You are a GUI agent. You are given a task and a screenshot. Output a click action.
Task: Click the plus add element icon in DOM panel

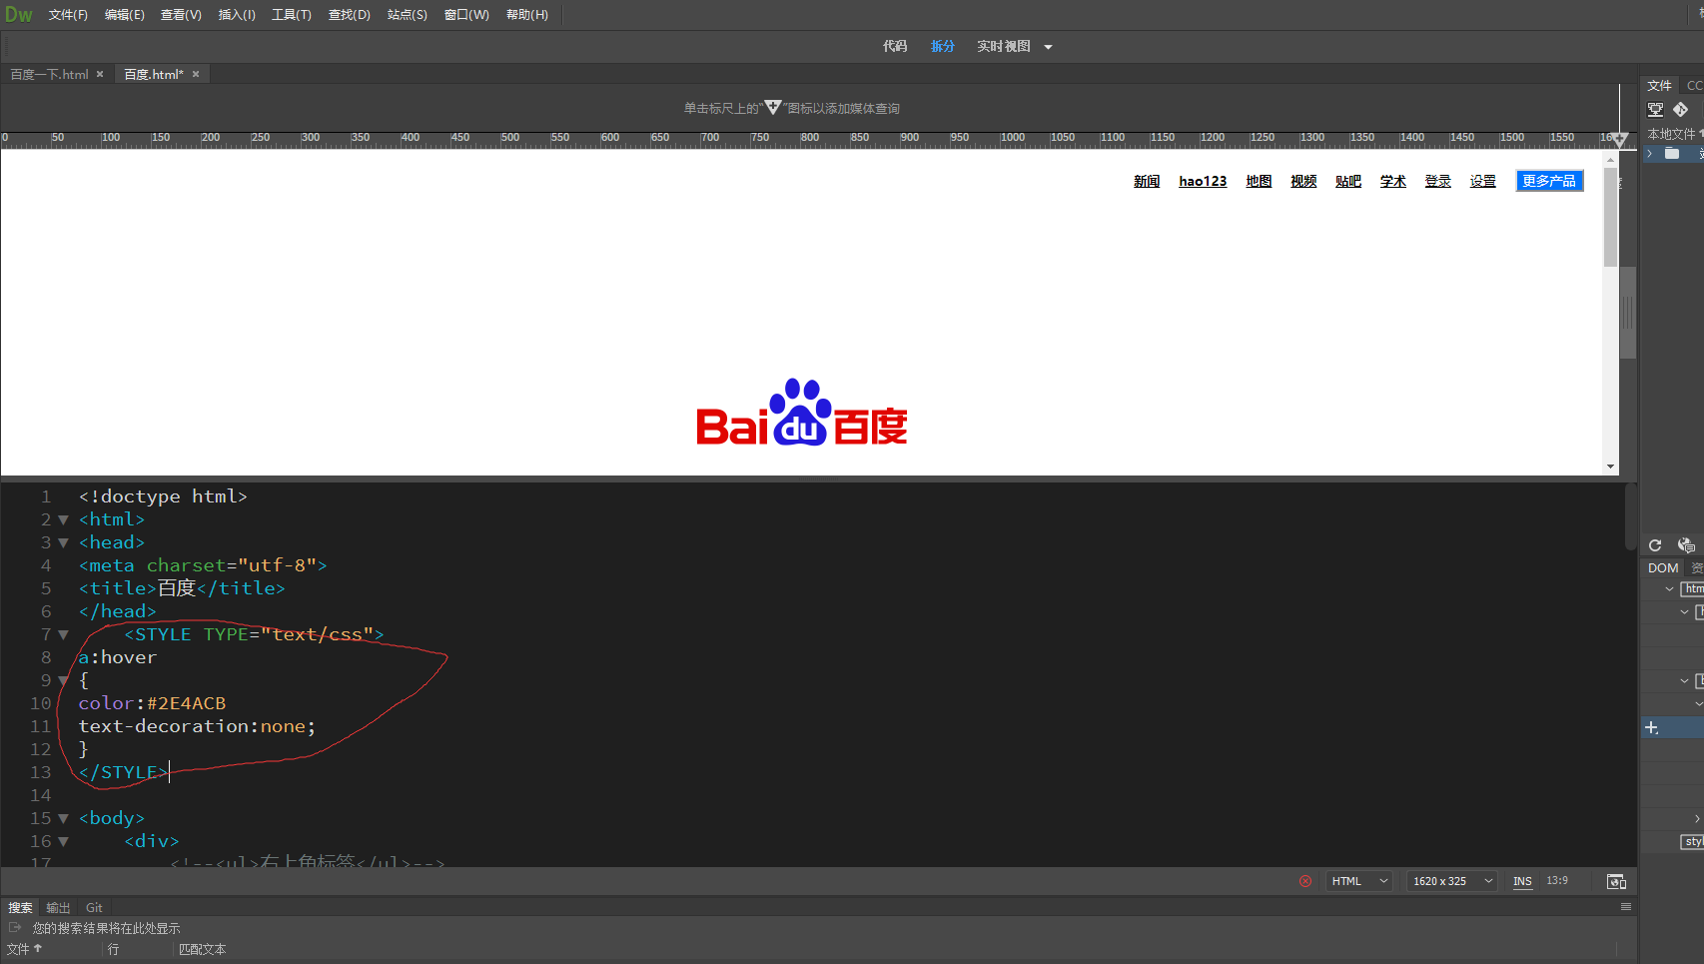pyautogui.click(x=1652, y=728)
